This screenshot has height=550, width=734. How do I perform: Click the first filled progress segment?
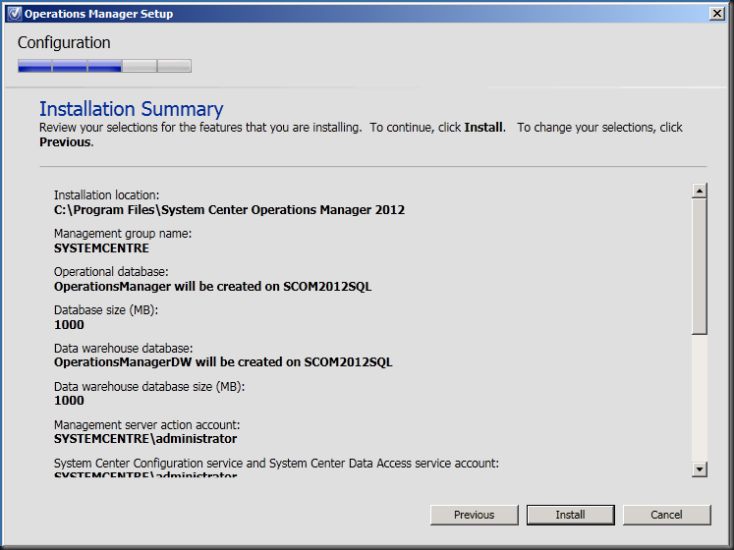pyautogui.click(x=34, y=66)
